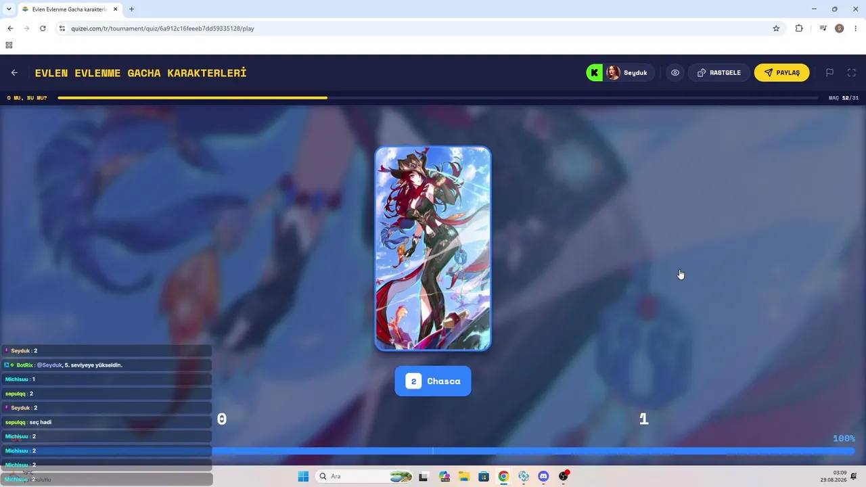This screenshot has width=866, height=487.
Task: Navigate forward in the browser
Action: coord(26,28)
